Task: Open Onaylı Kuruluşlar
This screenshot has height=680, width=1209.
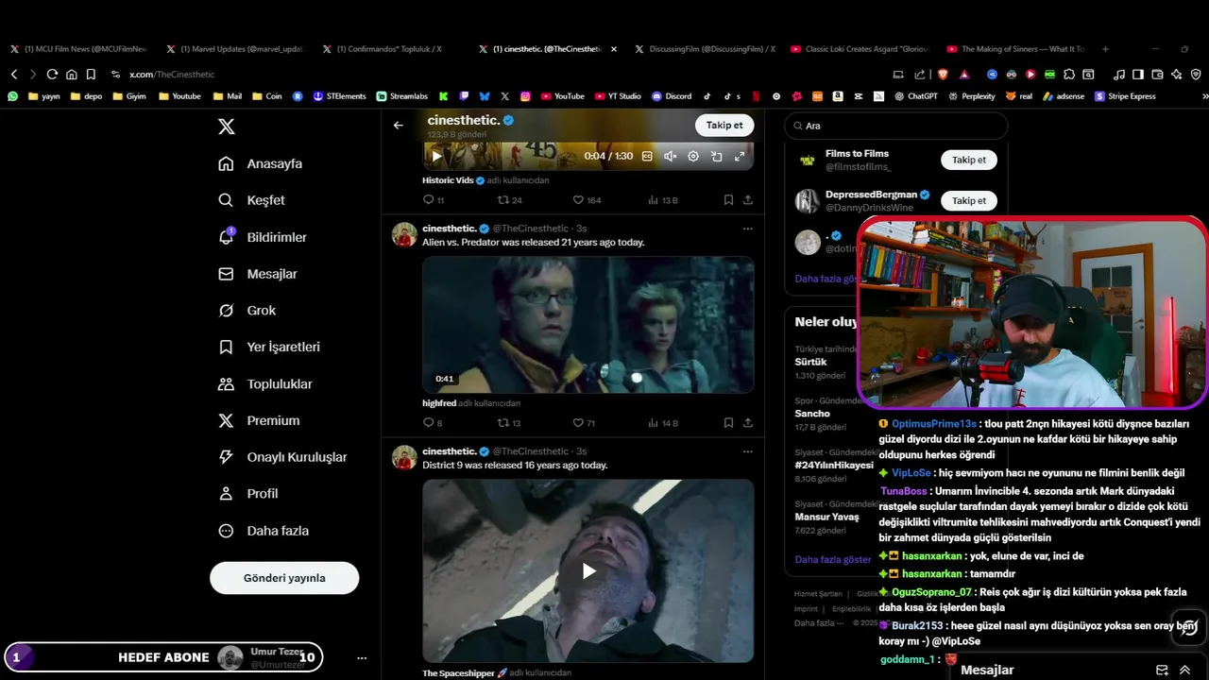Action: coord(282,457)
